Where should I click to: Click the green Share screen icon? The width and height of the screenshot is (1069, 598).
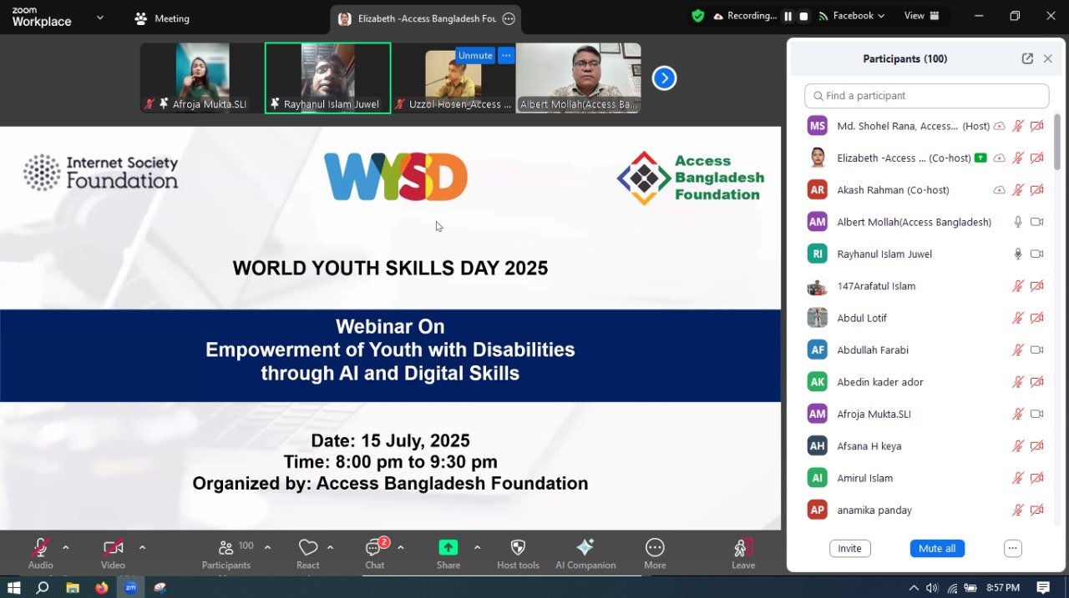coord(448,547)
